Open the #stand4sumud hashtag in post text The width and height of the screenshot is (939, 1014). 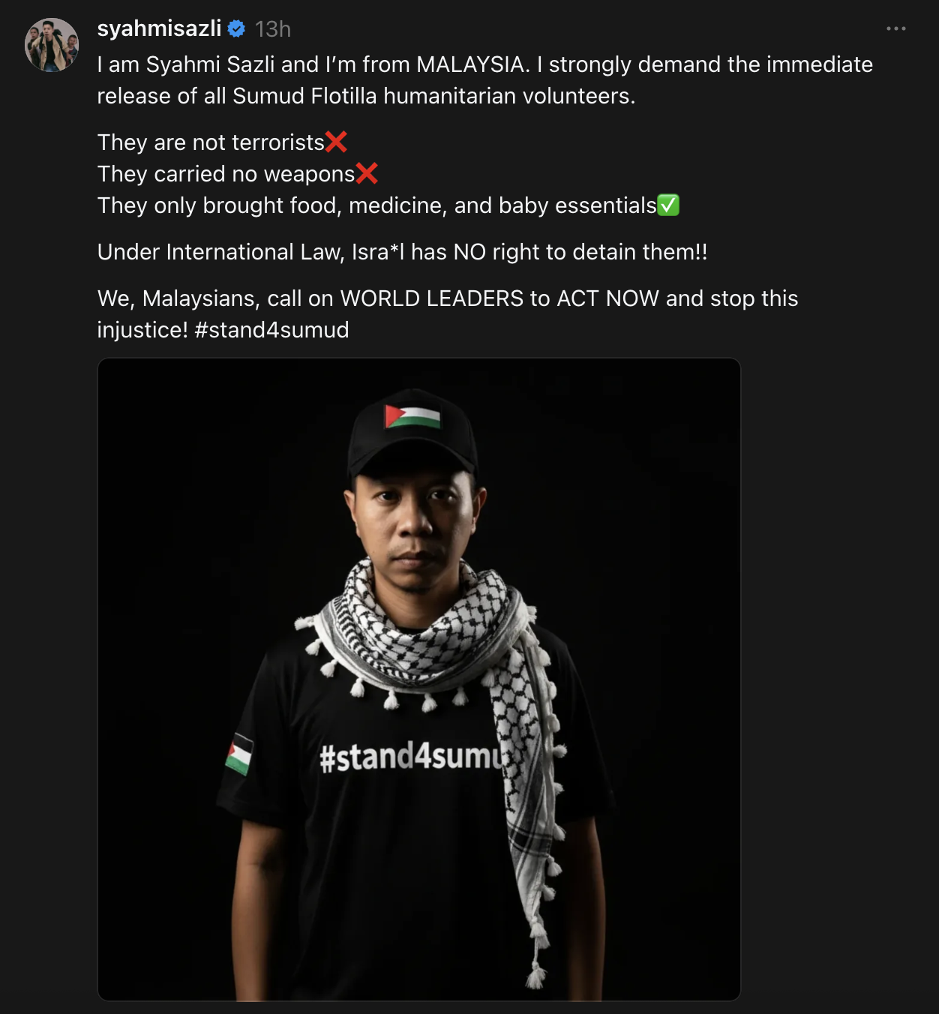pyautogui.click(x=271, y=330)
